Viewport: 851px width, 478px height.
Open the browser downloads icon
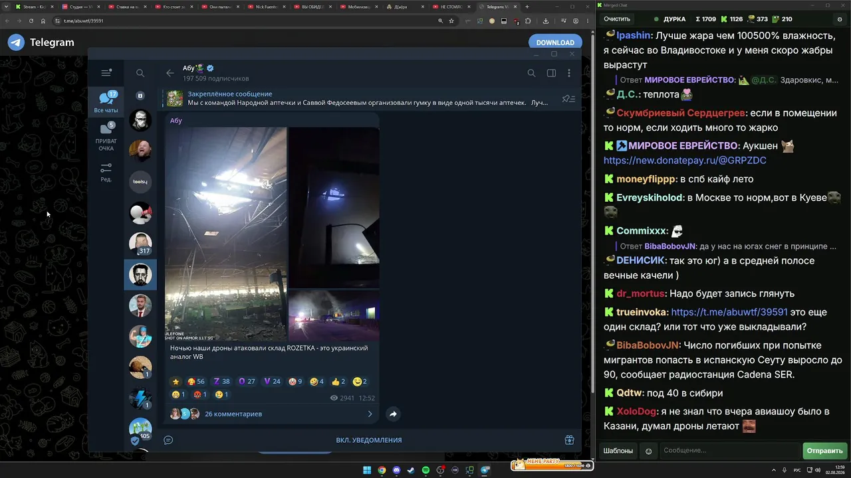546,21
